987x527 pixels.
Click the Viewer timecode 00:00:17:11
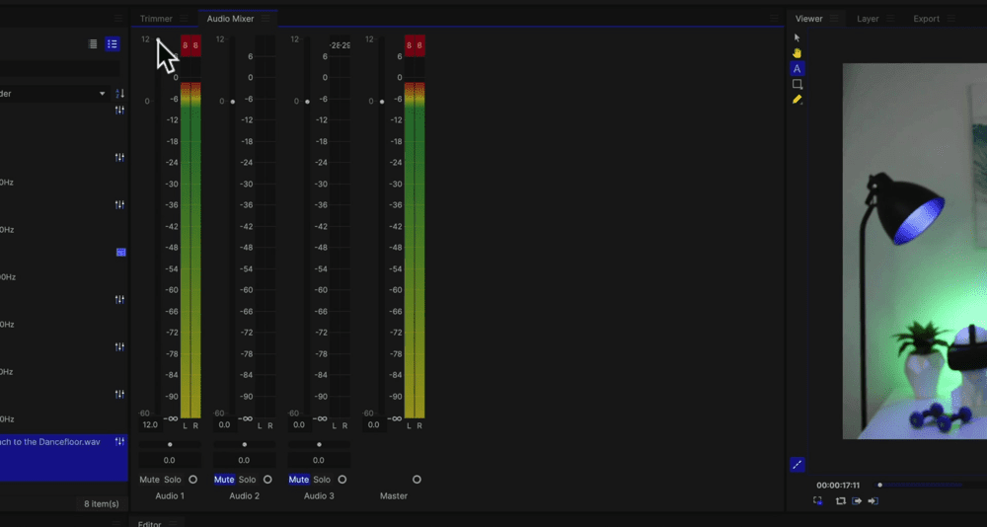[838, 486]
